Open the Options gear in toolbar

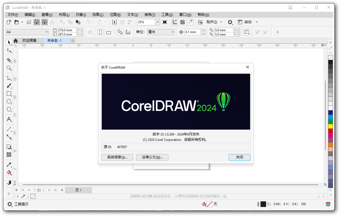click(x=230, y=22)
